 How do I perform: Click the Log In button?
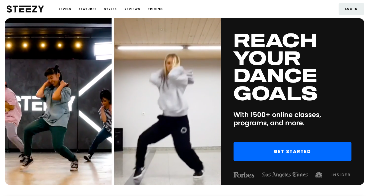point(351,9)
